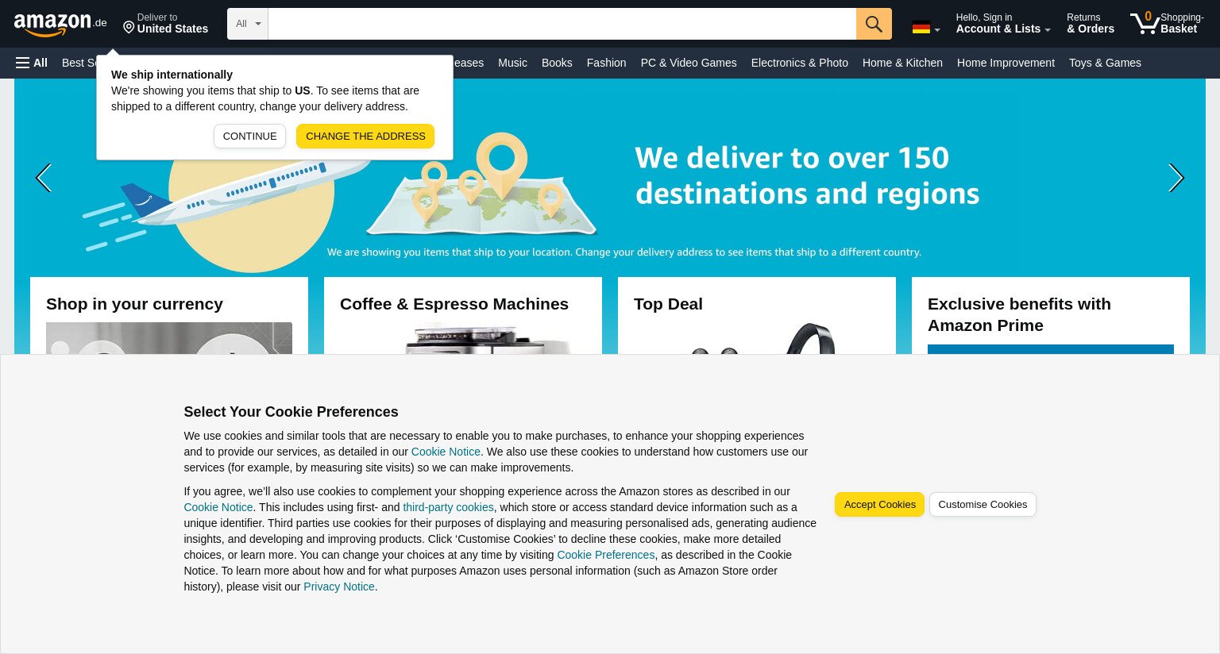The image size is (1220, 654).
Task: Open Deliver to United States location
Action: coord(166,24)
